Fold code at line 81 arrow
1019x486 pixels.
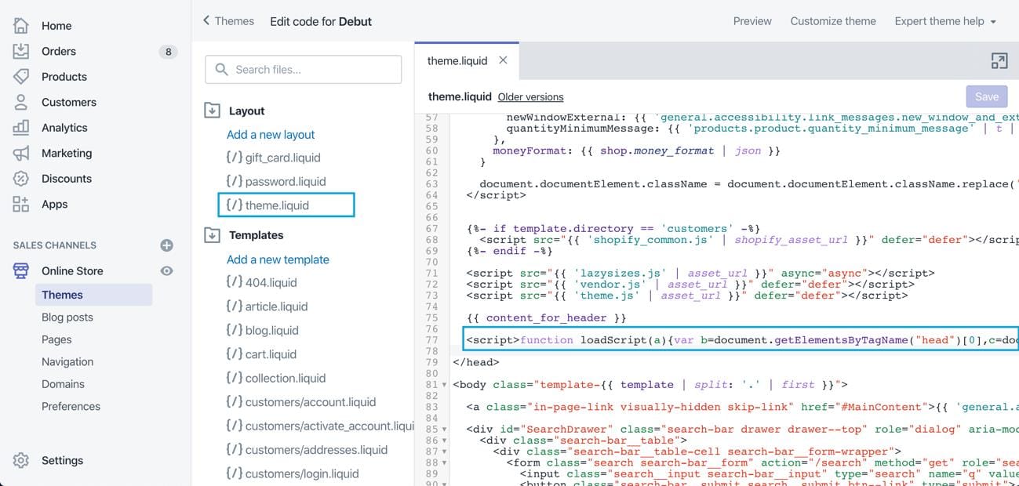point(446,385)
